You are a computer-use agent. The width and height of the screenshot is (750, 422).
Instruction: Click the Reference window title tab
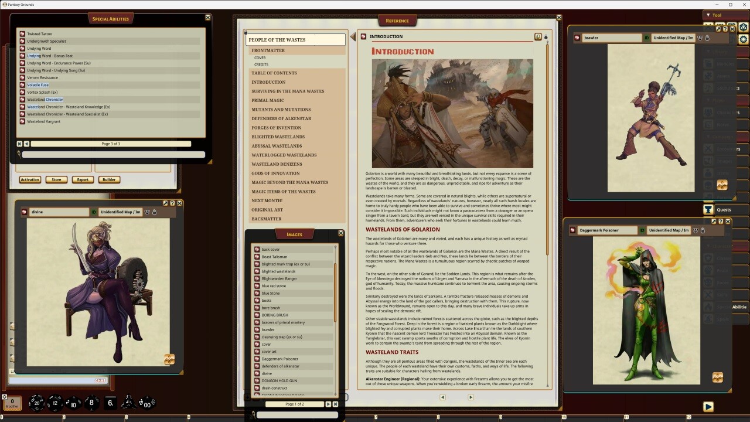click(x=398, y=21)
